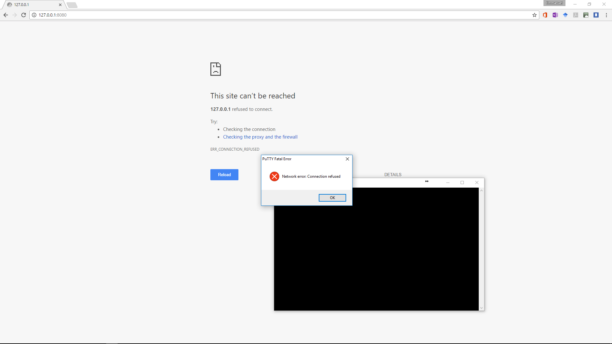This screenshot has height=344, width=612.
Task: Bookmark page with the star icon
Action: pyautogui.click(x=535, y=15)
